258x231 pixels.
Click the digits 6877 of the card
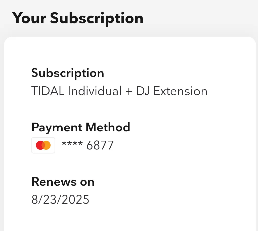[100, 145]
